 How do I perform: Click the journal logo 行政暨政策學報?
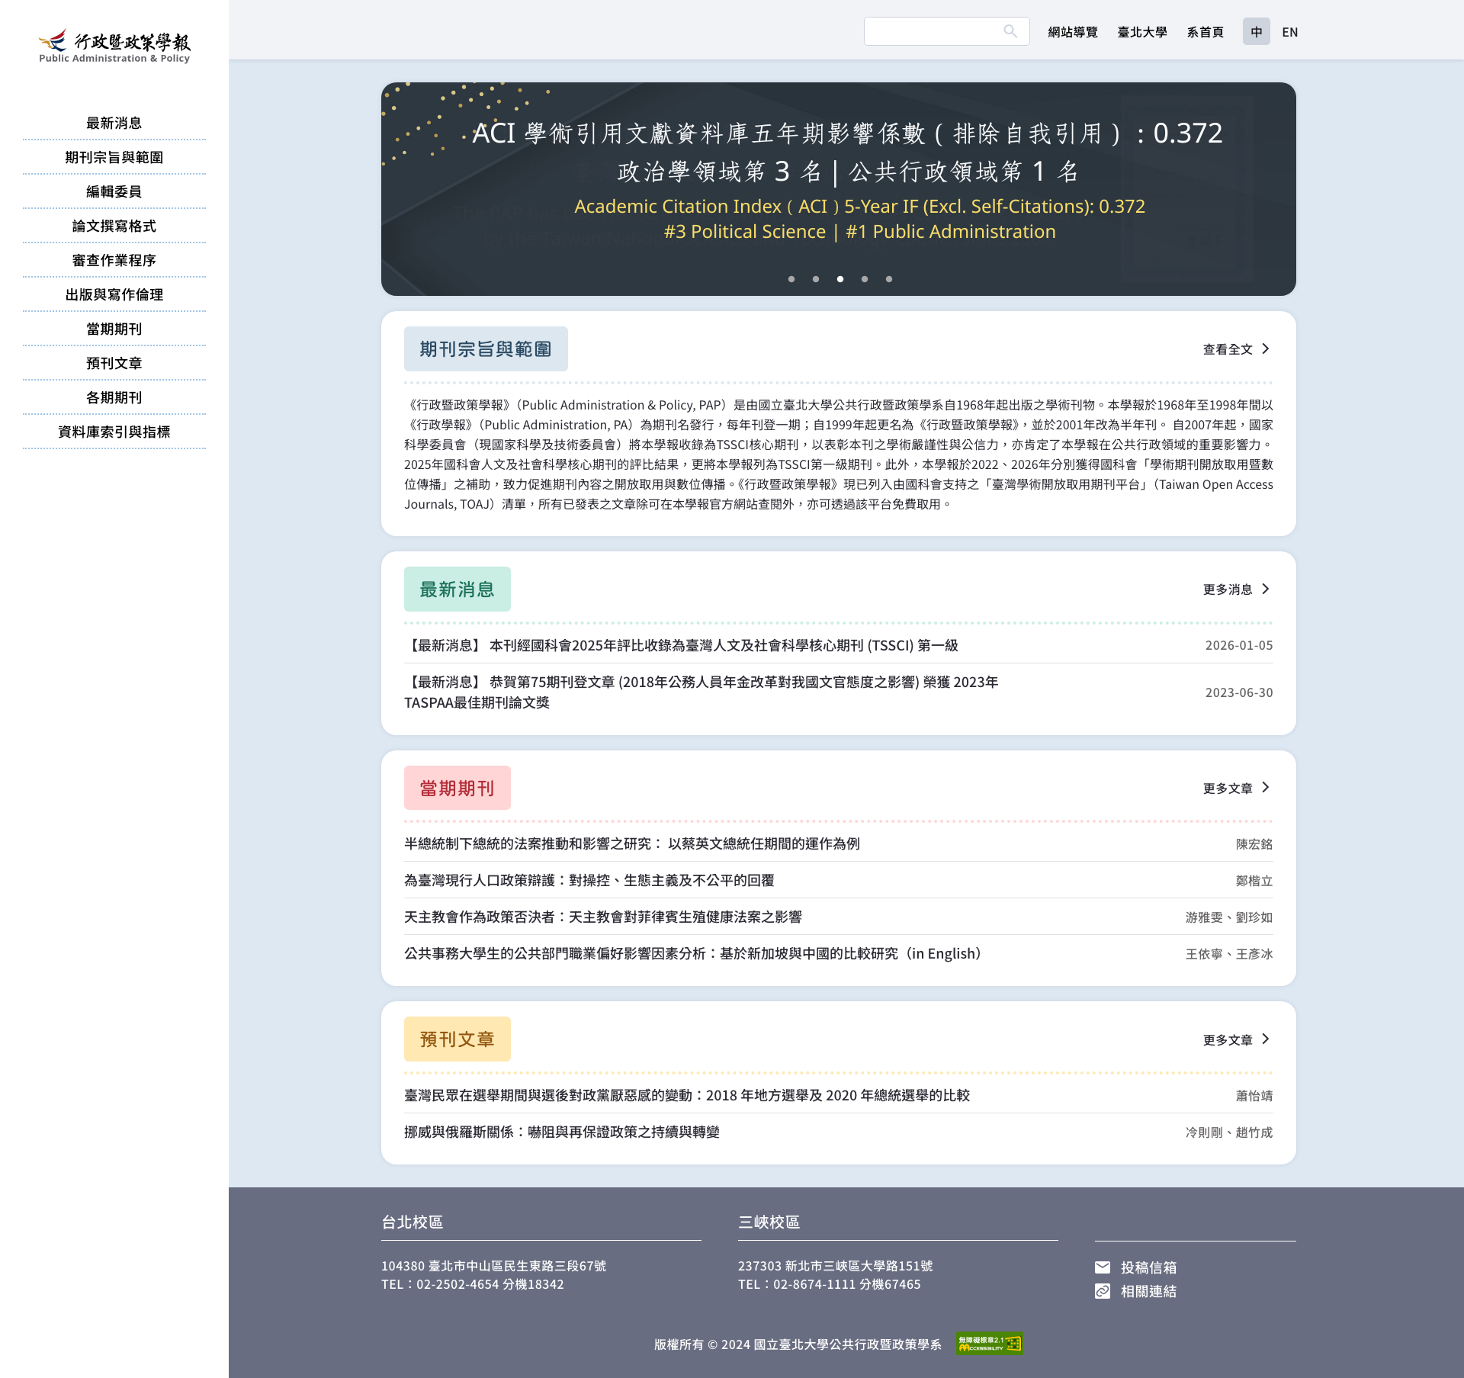113,43
